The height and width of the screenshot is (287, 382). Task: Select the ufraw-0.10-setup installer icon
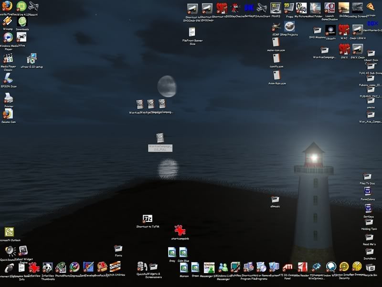tap(32, 58)
